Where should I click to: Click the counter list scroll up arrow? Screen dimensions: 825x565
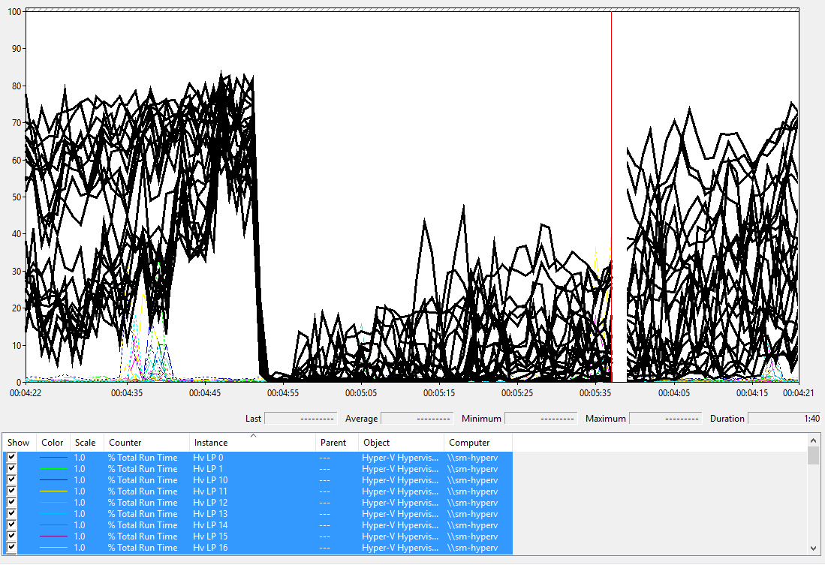point(814,440)
